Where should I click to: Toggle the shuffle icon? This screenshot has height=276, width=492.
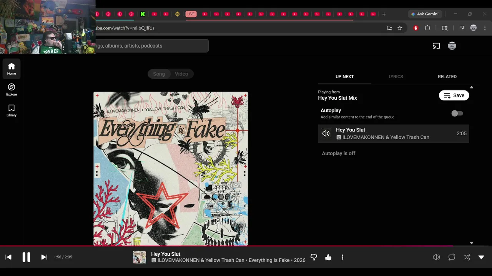tap(467, 257)
